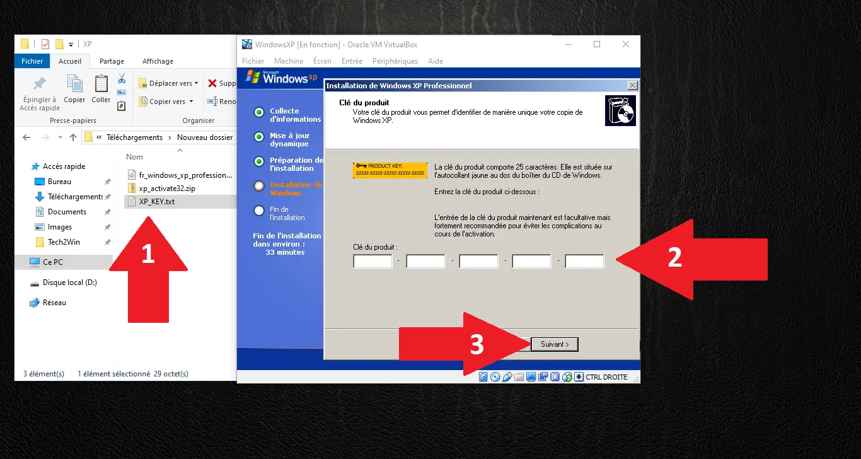Click the mouse integration status icon
Viewport: 861px width, 459px height.
pyautogui.click(x=566, y=376)
